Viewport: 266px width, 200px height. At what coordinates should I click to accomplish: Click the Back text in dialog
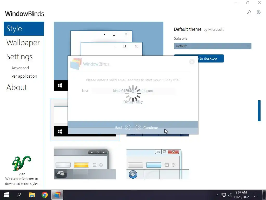119,128
